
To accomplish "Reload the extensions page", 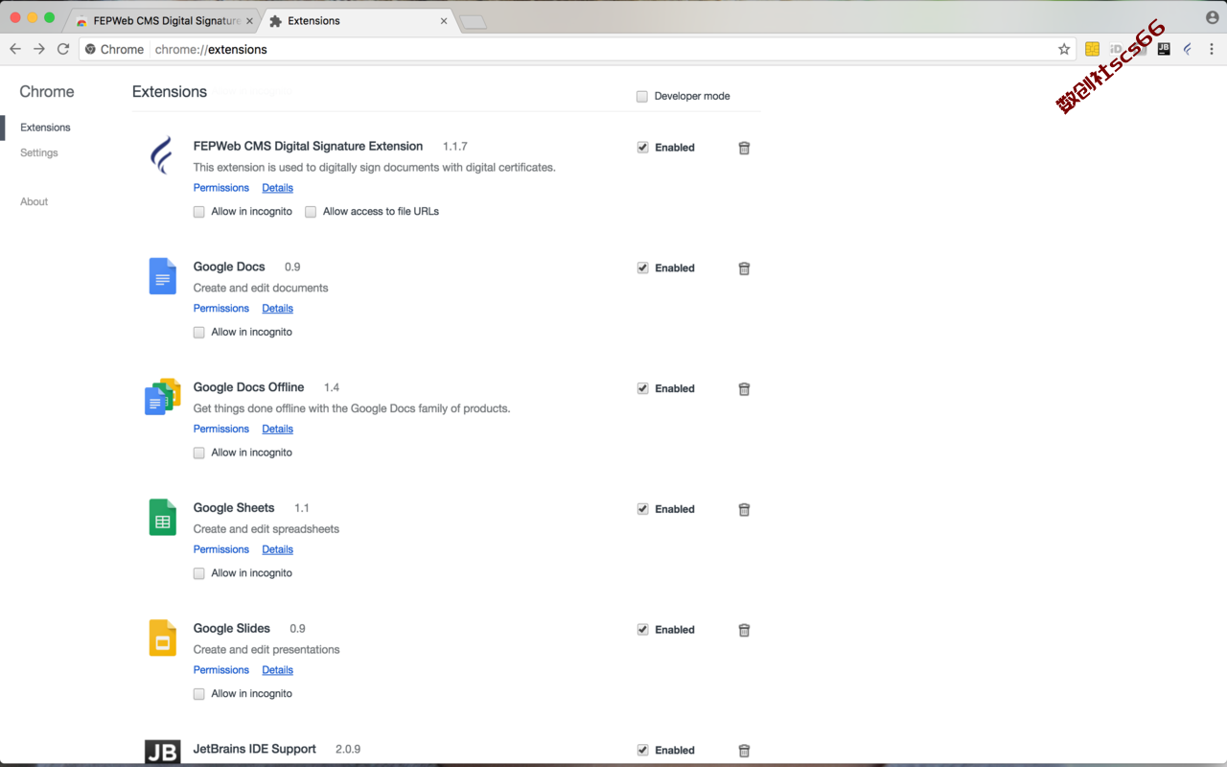I will [63, 49].
